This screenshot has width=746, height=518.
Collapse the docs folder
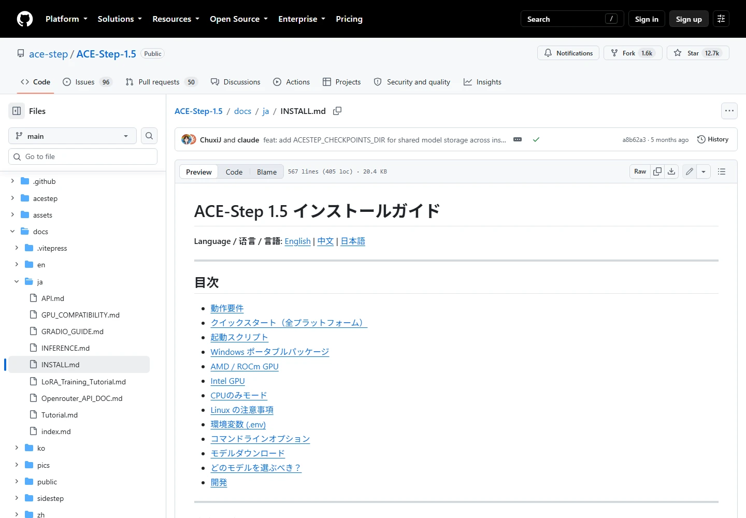coord(12,232)
